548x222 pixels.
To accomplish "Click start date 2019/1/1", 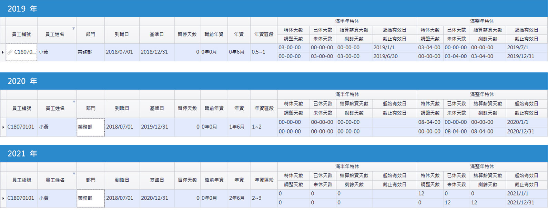I will (394, 48).
